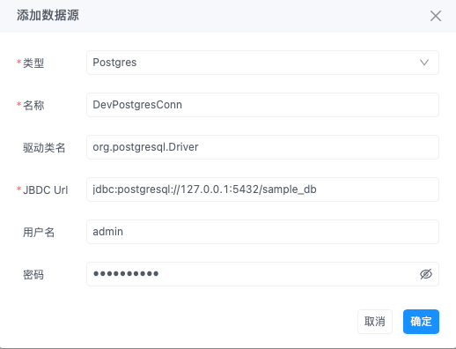Click the red asterisk beside 类型
Screen dimensions: 456x349
point(18,62)
